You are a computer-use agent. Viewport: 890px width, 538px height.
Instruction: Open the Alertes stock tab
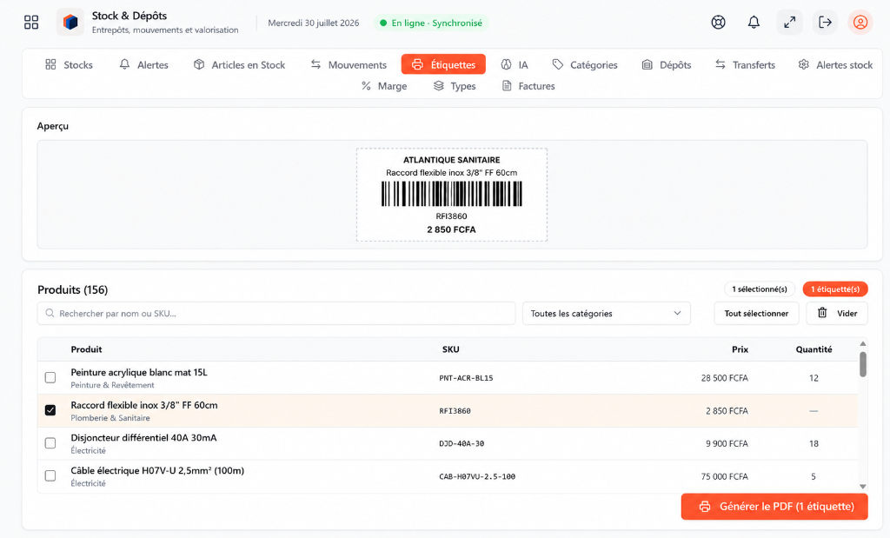click(835, 64)
